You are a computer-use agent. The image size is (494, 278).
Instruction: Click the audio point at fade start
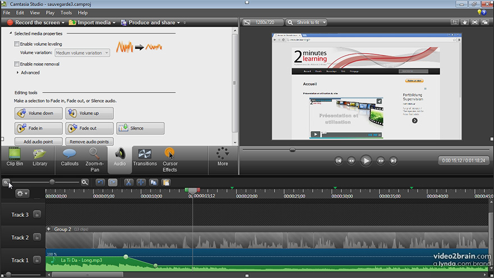126,257
